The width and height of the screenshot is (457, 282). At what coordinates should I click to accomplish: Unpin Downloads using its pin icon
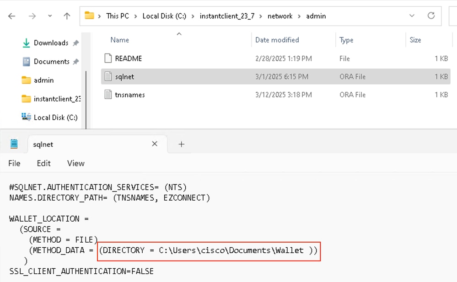point(76,43)
